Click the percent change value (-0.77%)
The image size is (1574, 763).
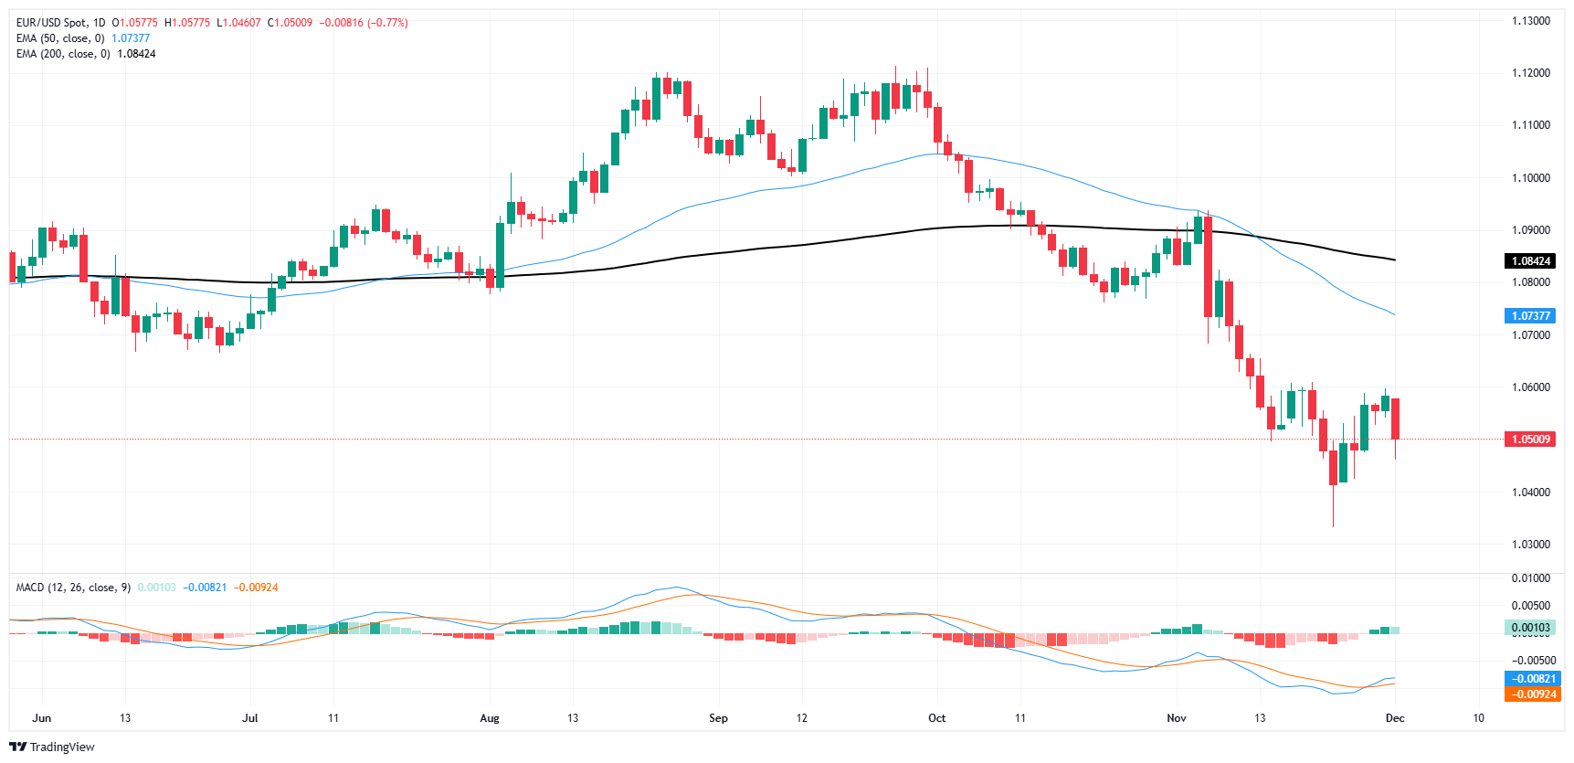click(387, 23)
